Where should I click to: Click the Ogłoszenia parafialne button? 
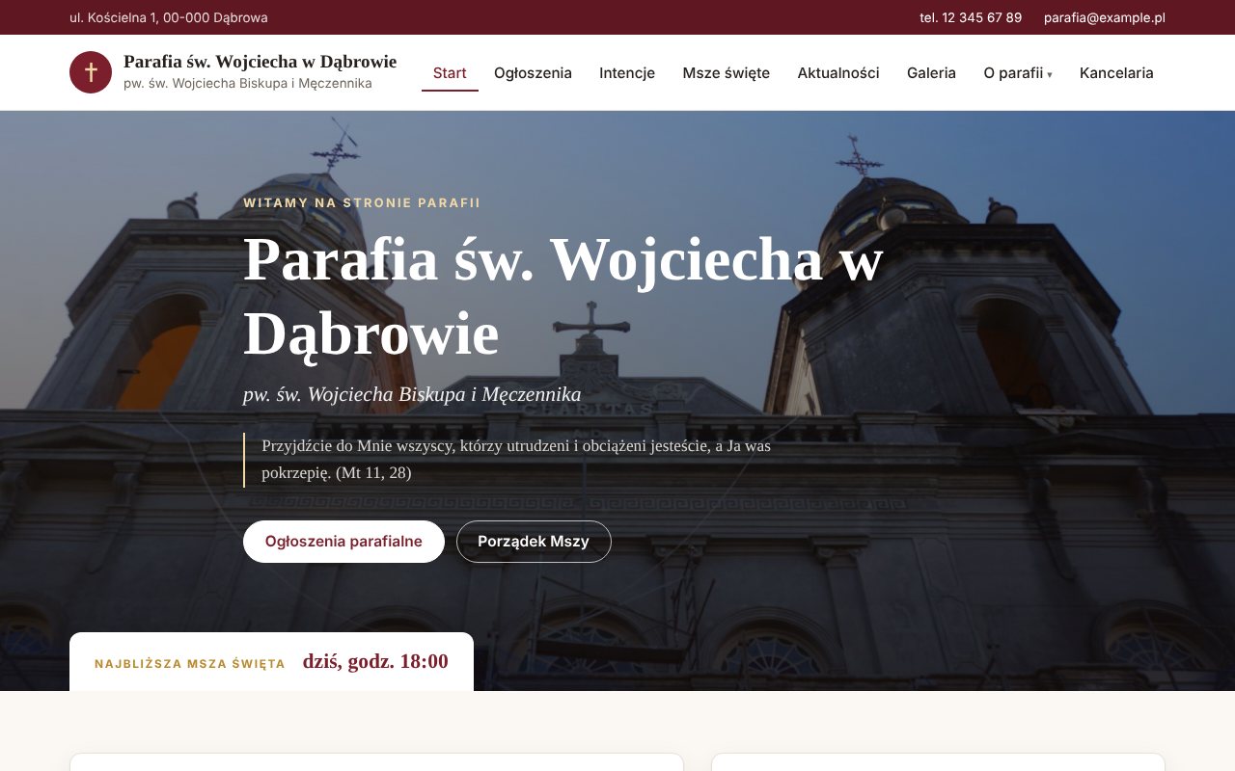coord(343,542)
